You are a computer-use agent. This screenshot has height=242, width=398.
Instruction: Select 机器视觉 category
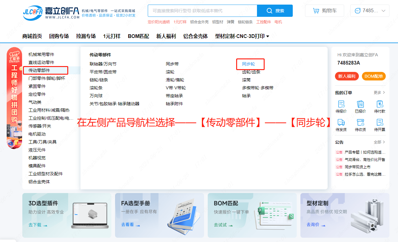pos(37,158)
